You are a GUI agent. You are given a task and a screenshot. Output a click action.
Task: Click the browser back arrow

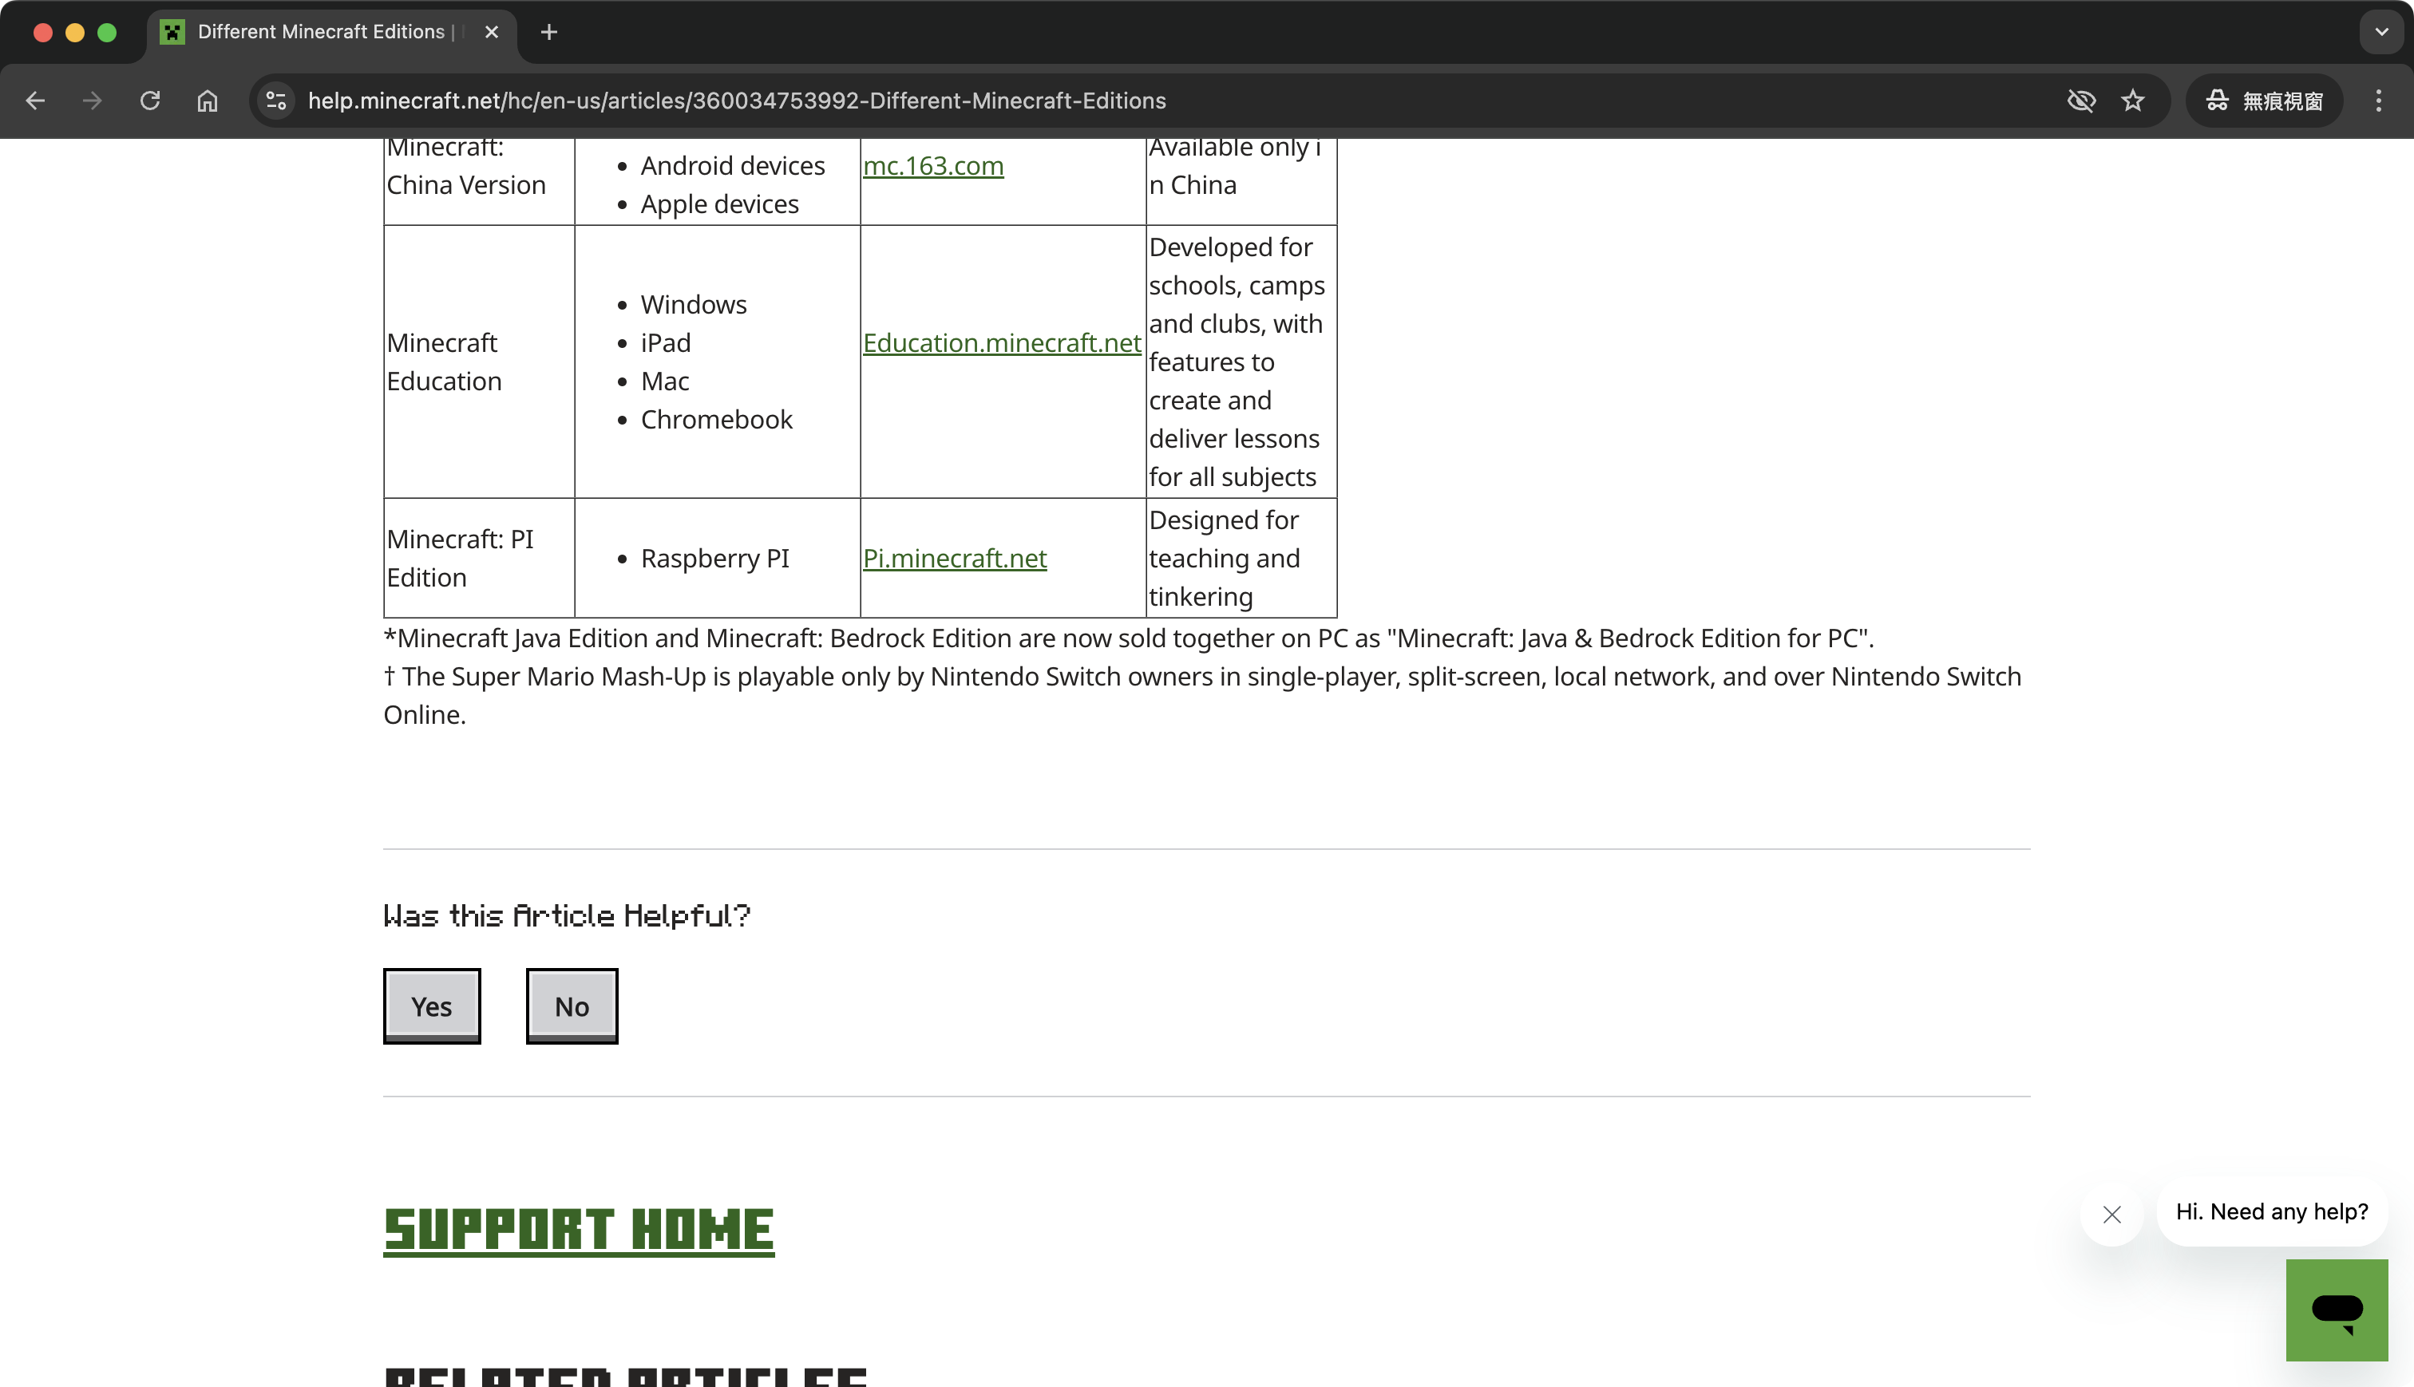(35, 101)
